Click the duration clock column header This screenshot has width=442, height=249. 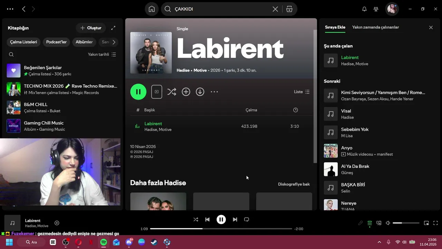pyautogui.click(x=296, y=110)
